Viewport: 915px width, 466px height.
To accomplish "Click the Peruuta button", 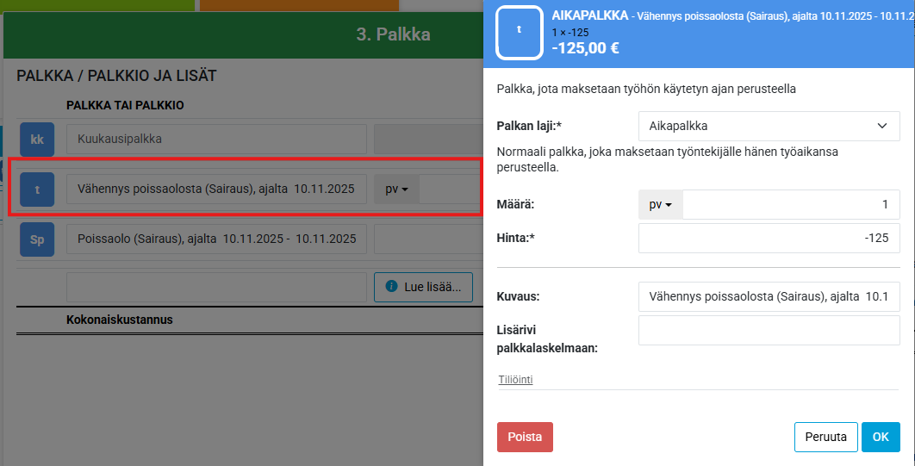I will (x=825, y=437).
